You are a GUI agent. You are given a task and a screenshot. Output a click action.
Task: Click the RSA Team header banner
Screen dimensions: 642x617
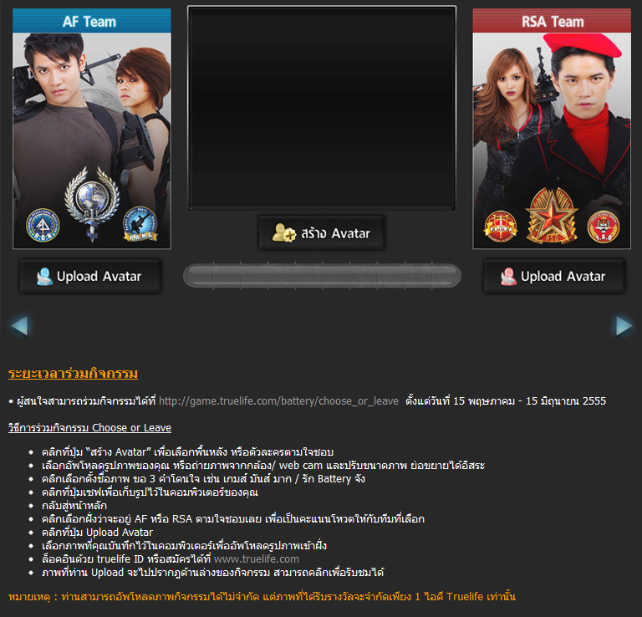pyautogui.click(x=552, y=21)
